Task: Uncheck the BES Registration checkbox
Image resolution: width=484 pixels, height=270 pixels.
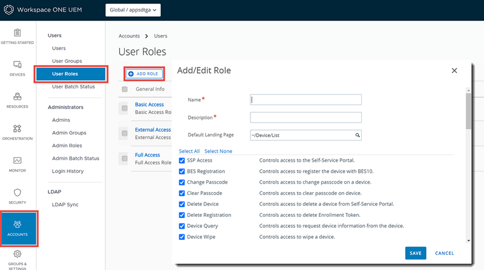Action: pyautogui.click(x=182, y=172)
